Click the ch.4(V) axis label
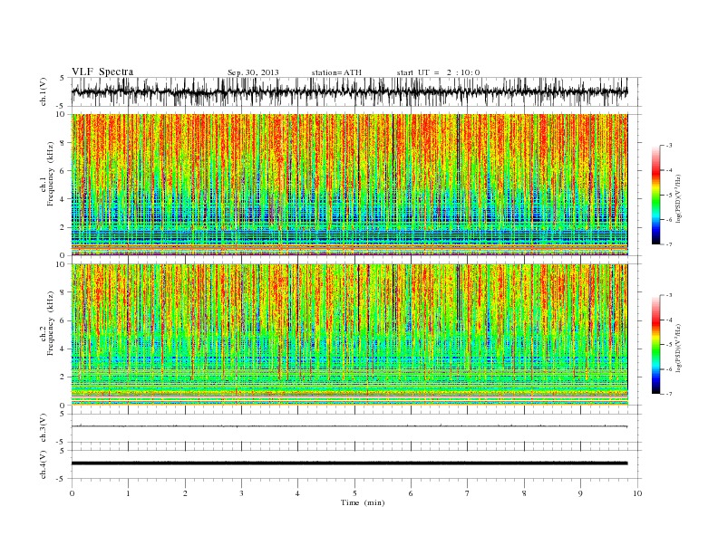The height and width of the screenshot is (554, 718). (x=44, y=464)
